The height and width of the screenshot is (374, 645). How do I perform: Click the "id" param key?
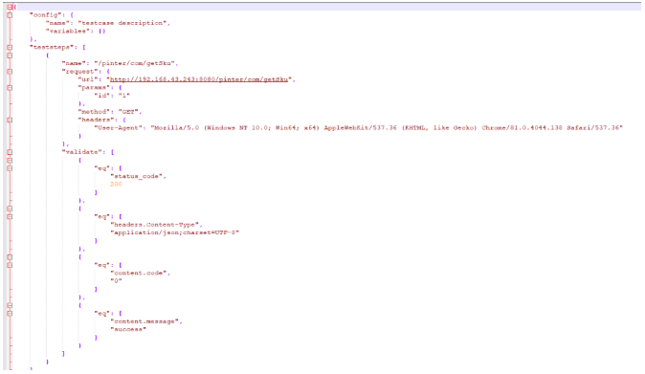click(102, 96)
